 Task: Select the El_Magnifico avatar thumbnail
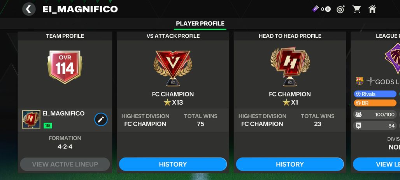tap(31, 119)
